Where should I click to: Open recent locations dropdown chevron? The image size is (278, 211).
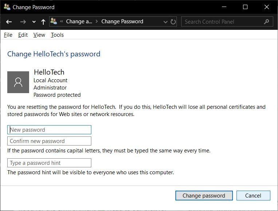tap(34, 22)
